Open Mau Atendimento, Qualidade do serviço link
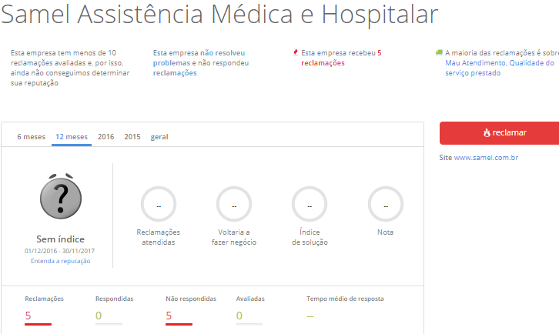The width and height of the screenshot is (559, 334). tap(500, 68)
